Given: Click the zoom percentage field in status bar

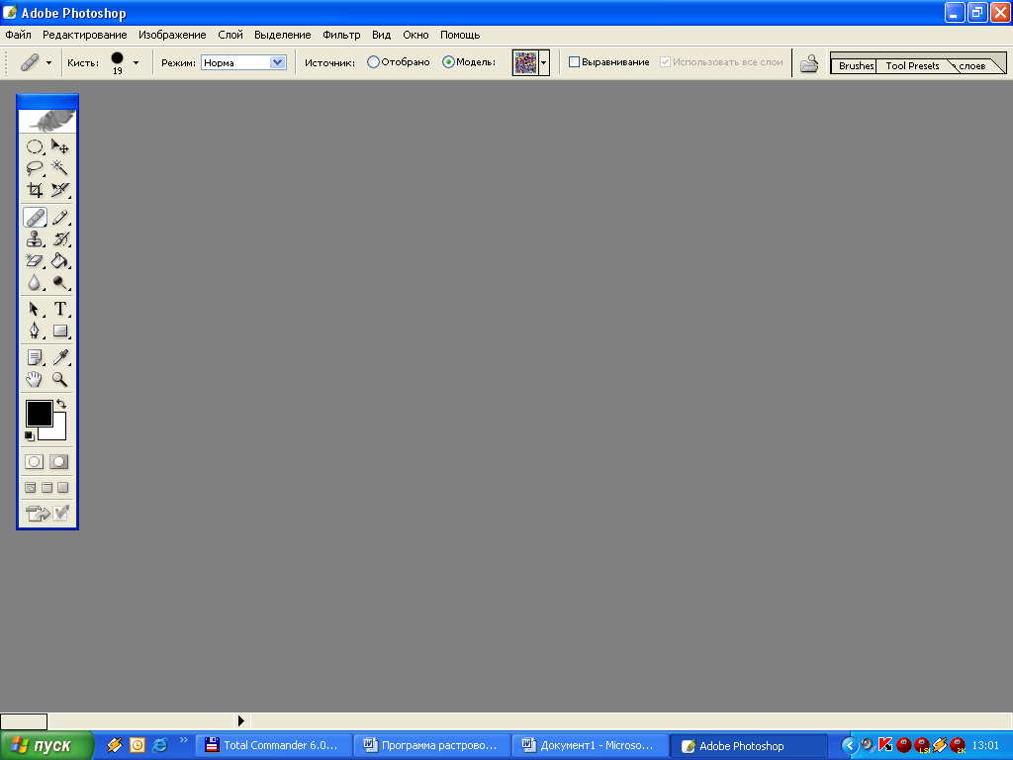Looking at the screenshot, I should (24, 721).
